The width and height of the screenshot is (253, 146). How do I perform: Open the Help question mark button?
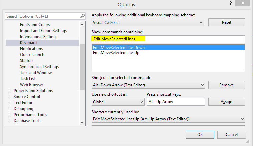point(231,3)
